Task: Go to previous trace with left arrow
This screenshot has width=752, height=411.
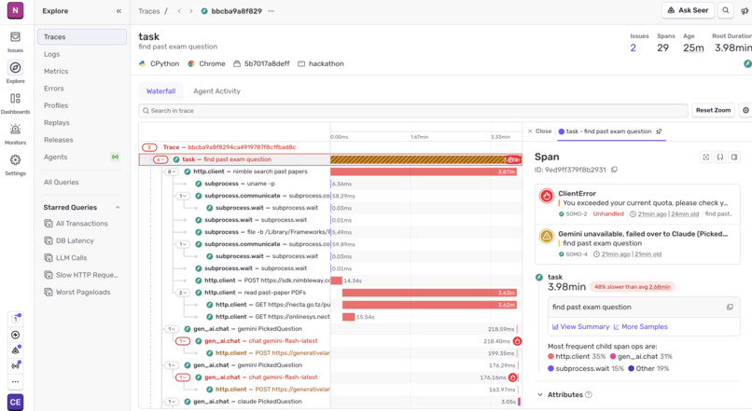Action: pyautogui.click(x=179, y=11)
